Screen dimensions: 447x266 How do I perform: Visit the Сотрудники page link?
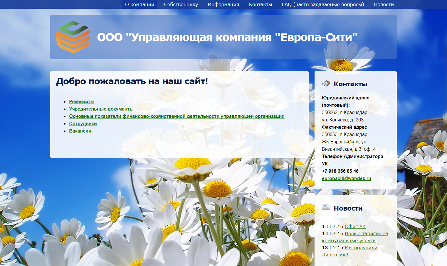[83, 123]
